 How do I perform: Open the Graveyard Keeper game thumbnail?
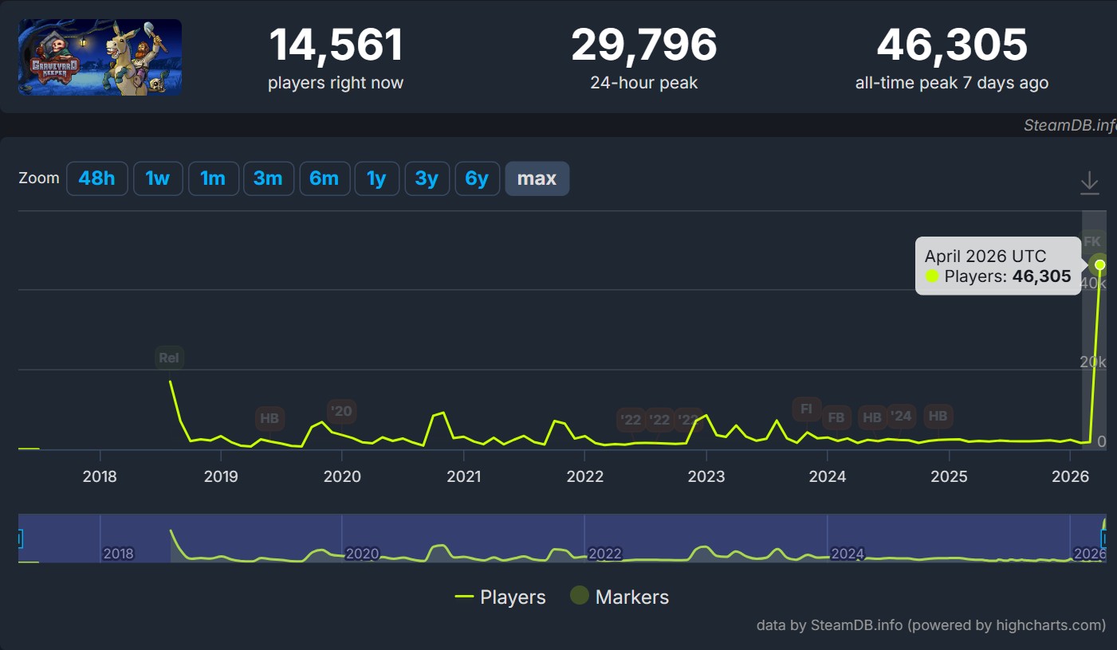pos(100,57)
